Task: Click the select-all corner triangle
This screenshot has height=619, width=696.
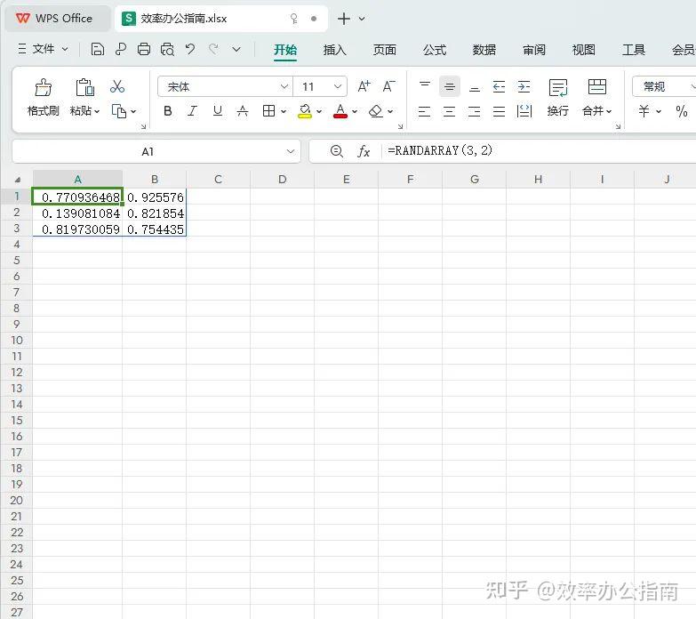Action: 17,180
